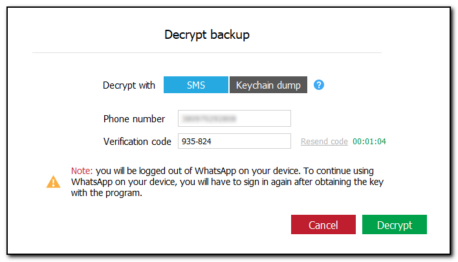
Task: Select SMS decryption method
Action: pyautogui.click(x=195, y=85)
